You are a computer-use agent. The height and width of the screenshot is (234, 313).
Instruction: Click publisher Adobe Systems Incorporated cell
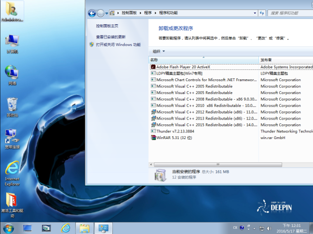pyautogui.click(x=286, y=67)
